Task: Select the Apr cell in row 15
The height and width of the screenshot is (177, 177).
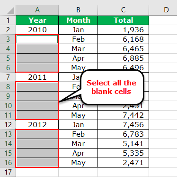Action: point(78,153)
